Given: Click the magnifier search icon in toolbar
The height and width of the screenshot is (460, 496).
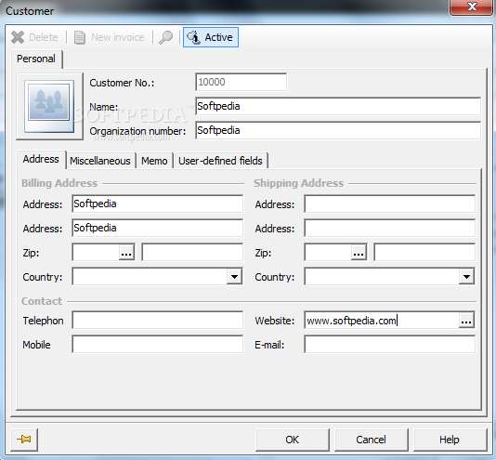Looking at the screenshot, I should (165, 37).
